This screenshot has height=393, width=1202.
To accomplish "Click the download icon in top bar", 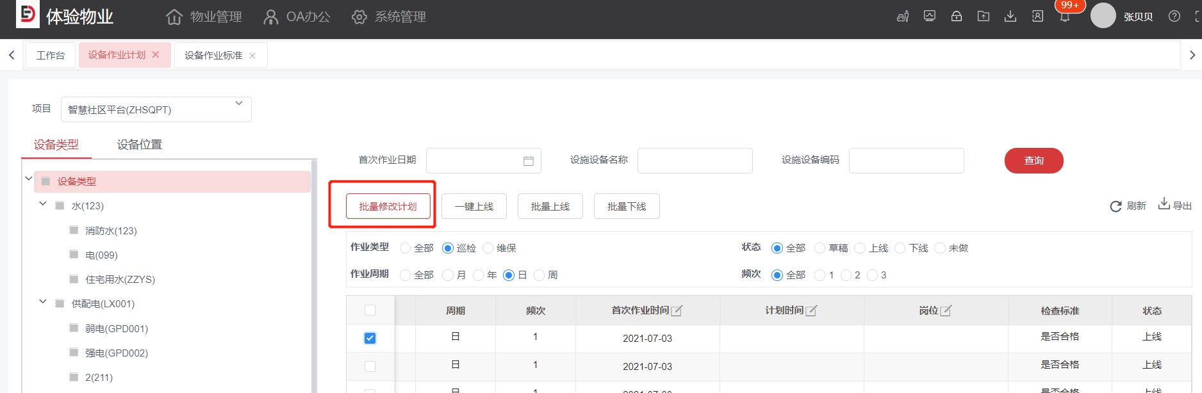I will [x=1010, y=17].
